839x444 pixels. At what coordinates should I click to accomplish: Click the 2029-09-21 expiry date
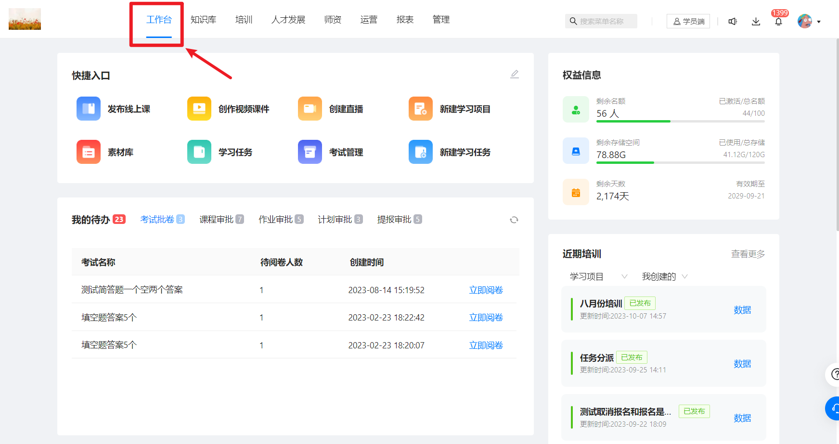(x=746, y=196)
